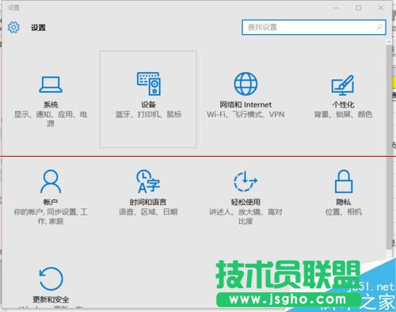This screenshot has width=396, height=312.
Task: Click the 显示、通知、应用、电源 description
Action: (51, 119)
